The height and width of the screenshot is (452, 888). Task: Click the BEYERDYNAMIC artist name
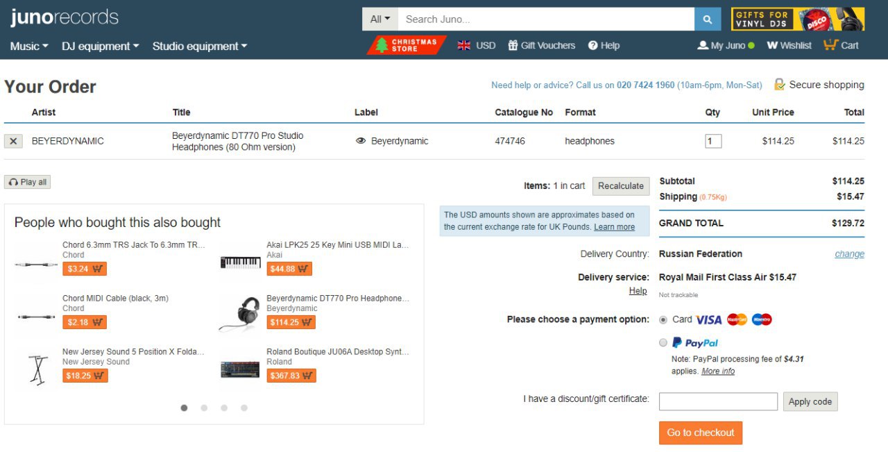click(x=68, y=141)
